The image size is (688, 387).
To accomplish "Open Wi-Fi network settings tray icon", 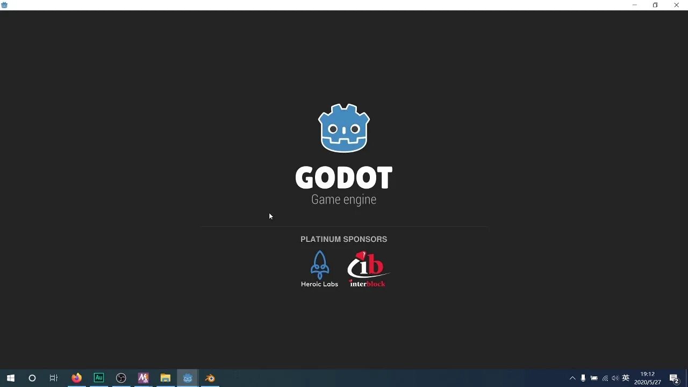I will click(605, 378).
